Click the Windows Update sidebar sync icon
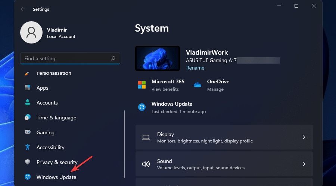 coord(28,177)
